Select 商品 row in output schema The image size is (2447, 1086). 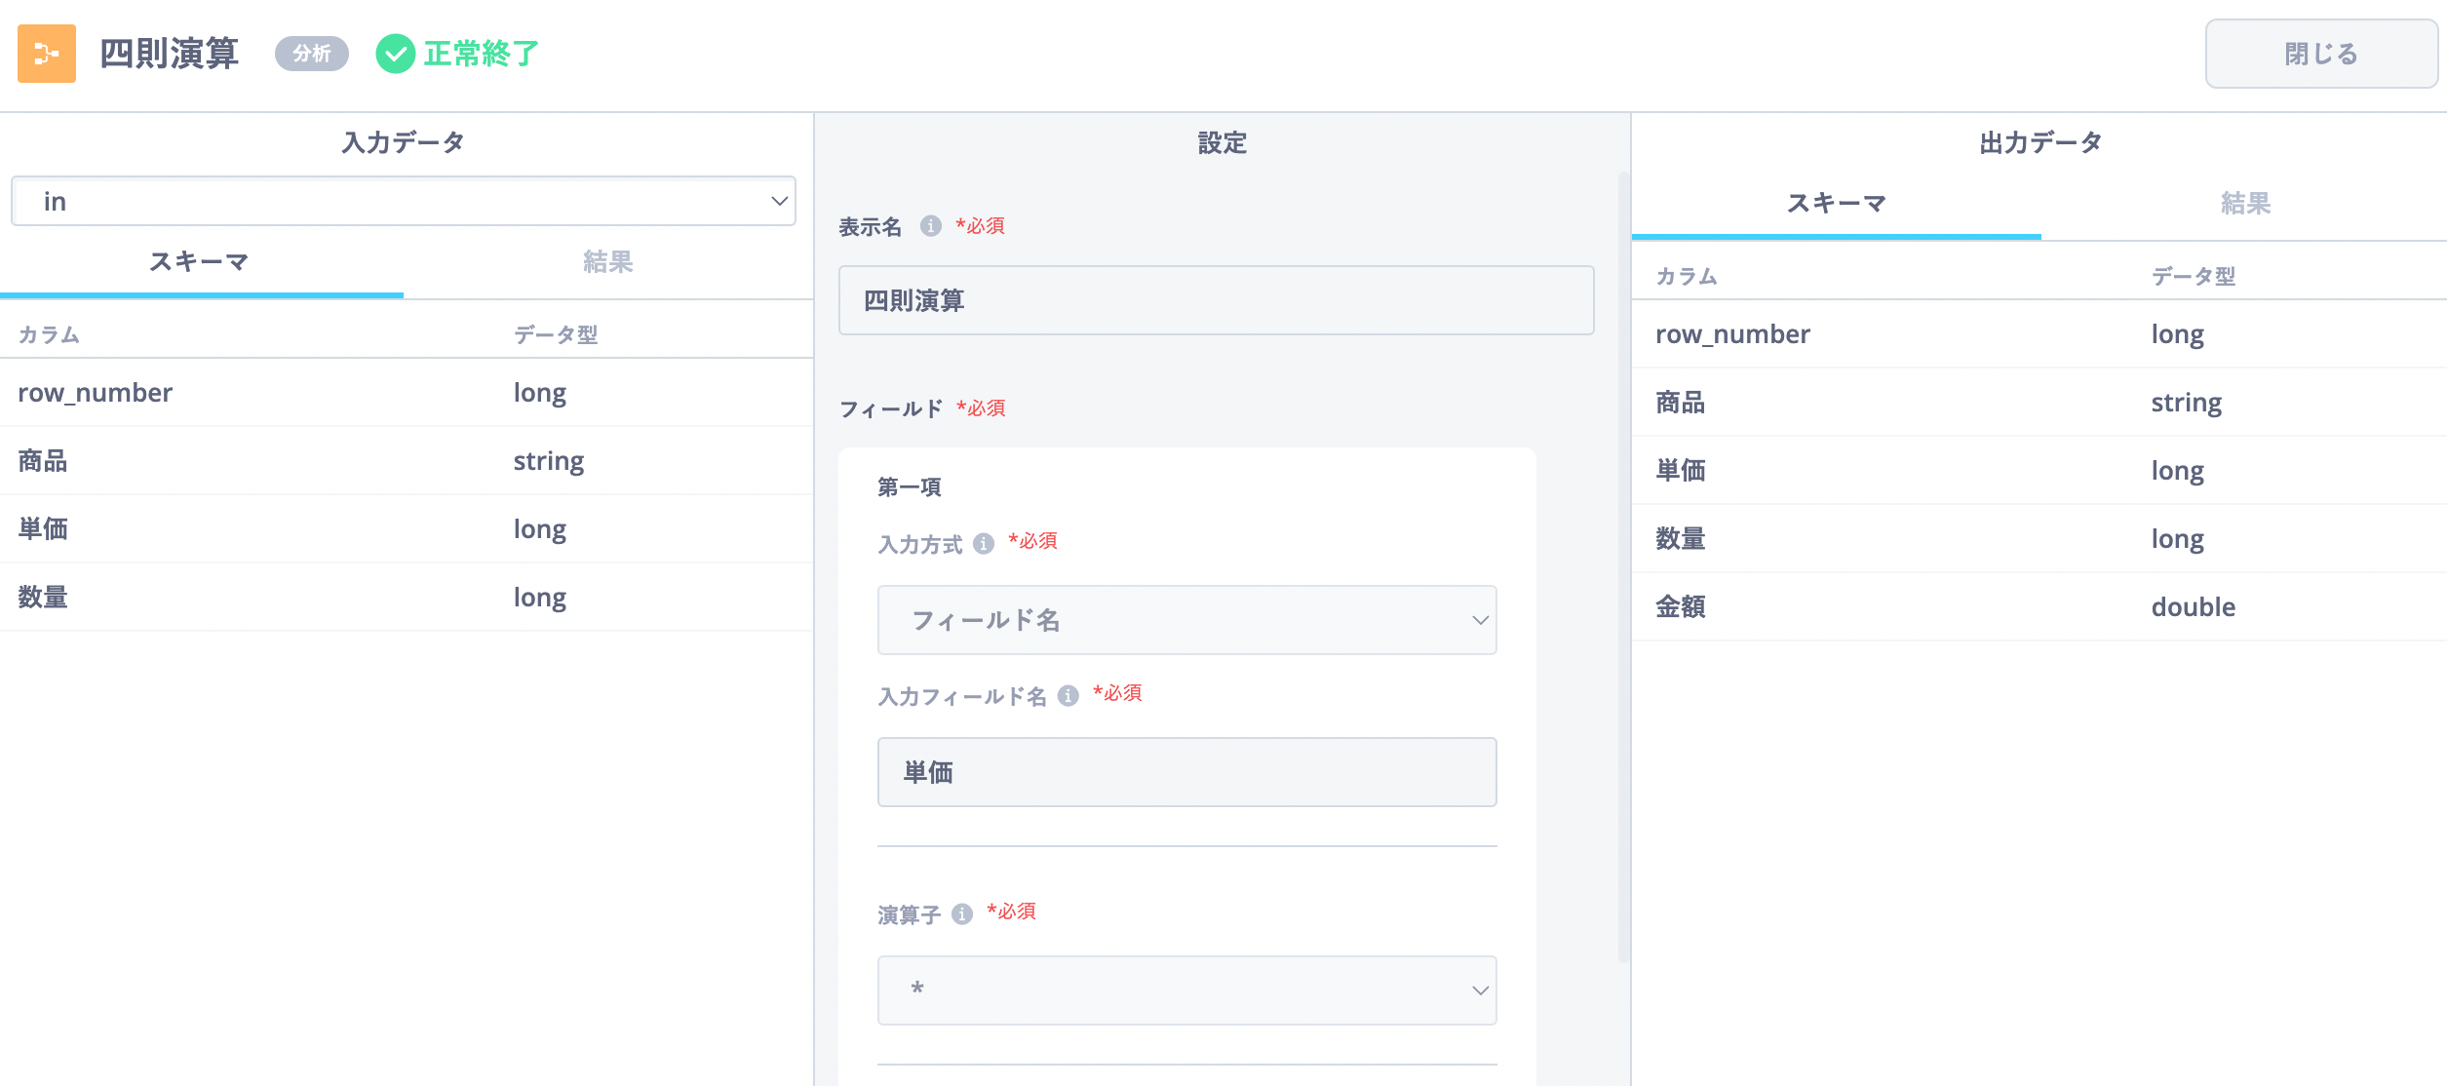coord(2039,403)
